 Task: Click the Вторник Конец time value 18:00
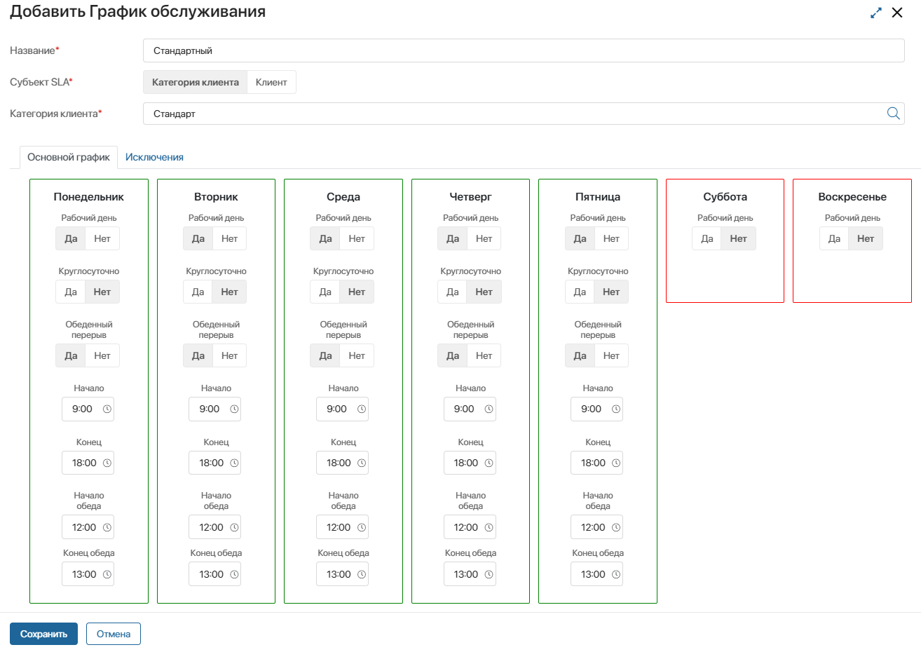coord(212,463)
